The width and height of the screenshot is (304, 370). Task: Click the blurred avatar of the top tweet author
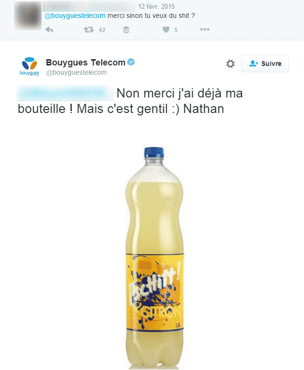[x=28, y=16]
